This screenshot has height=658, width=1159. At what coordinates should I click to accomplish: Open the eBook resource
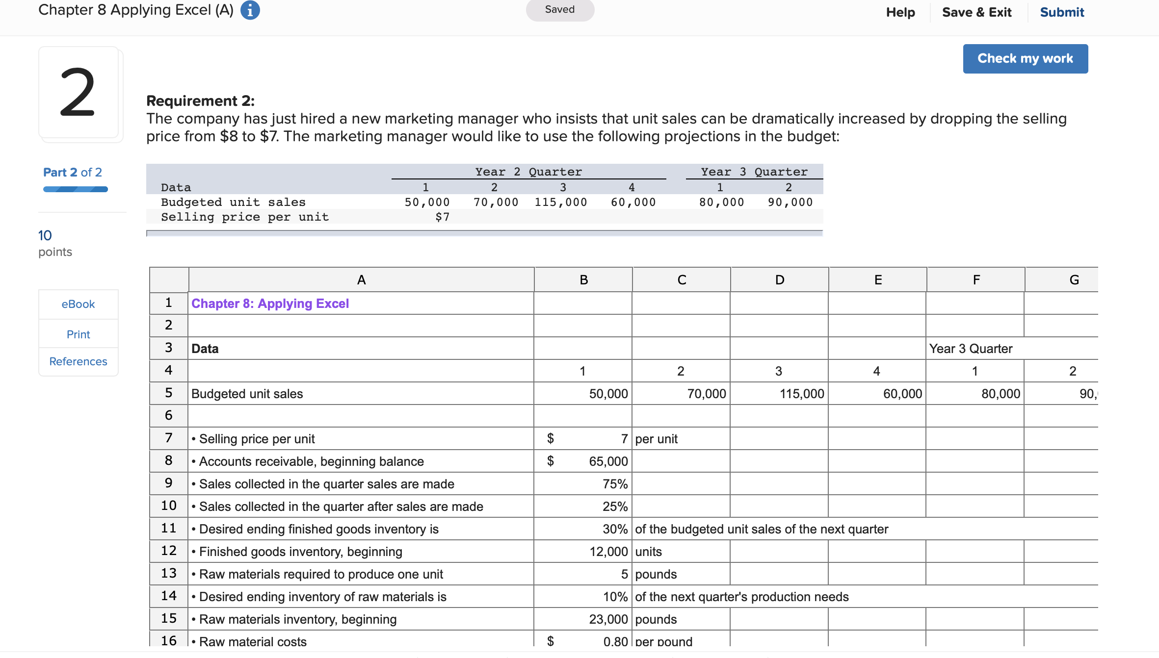tap(78, 304)
